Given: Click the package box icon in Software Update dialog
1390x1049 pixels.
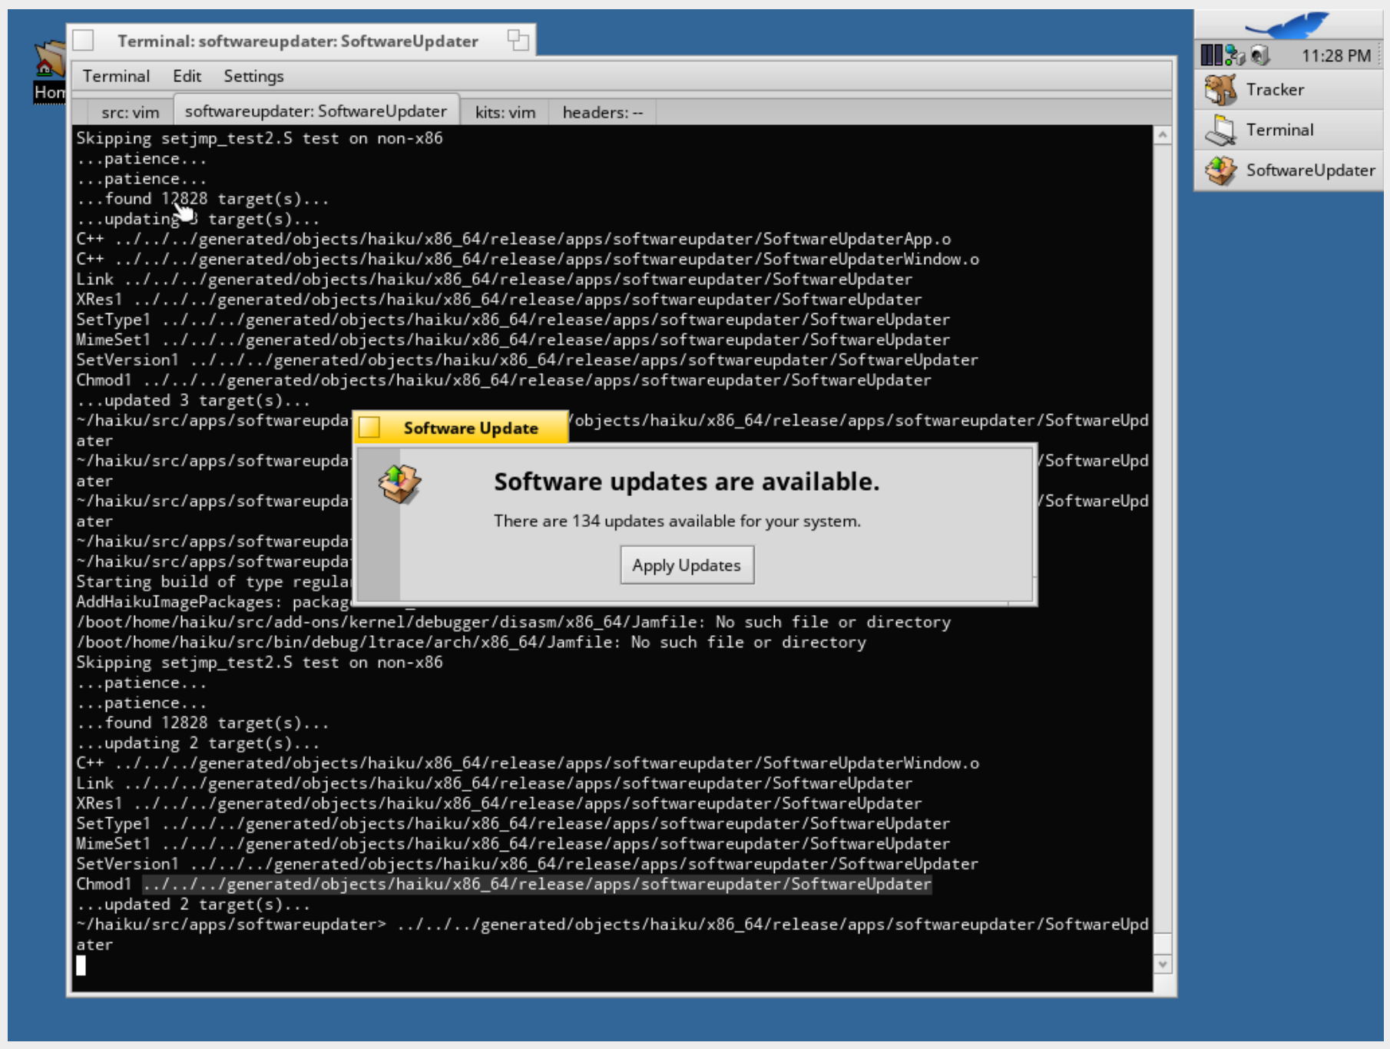Looking at the screenshot, I should point(399,484).
